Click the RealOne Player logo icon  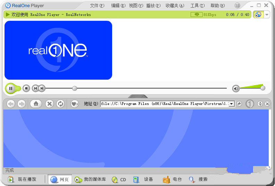(x=8, y=6)
